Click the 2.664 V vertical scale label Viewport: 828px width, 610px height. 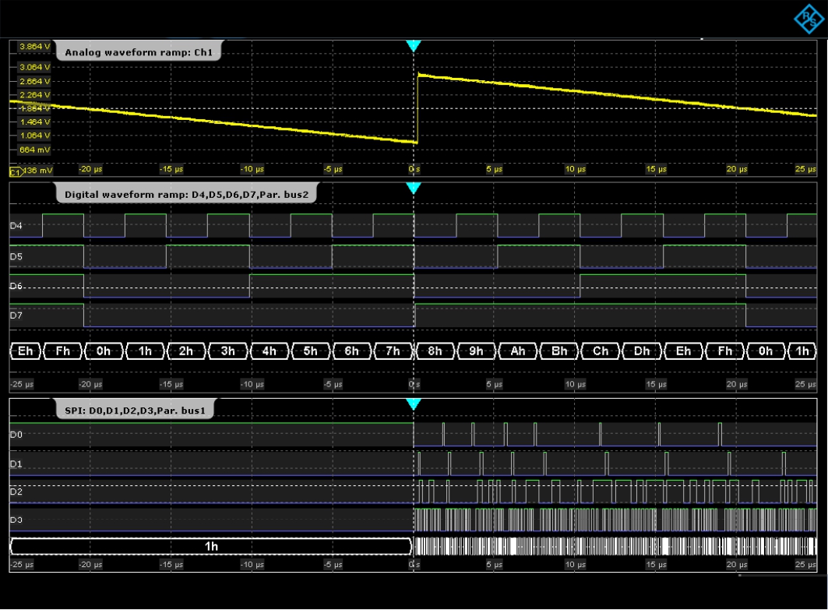tap(34, 81)
